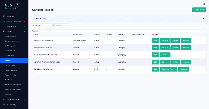This screenshot has height=109, width=209.
Task: Open the All Statuses filter dropdown
Action: 41,25
